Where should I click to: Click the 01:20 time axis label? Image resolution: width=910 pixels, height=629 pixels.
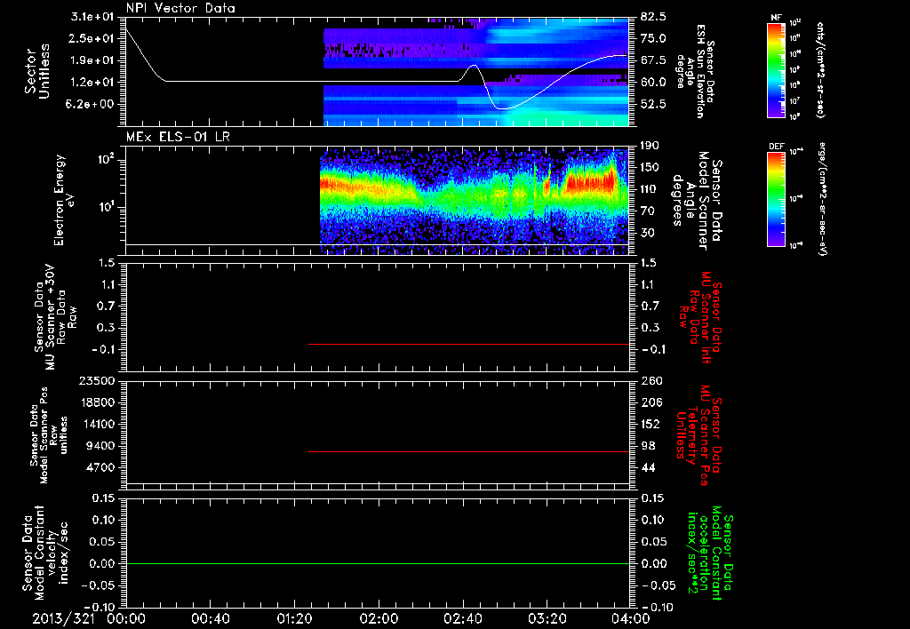[x=294, y=618]
